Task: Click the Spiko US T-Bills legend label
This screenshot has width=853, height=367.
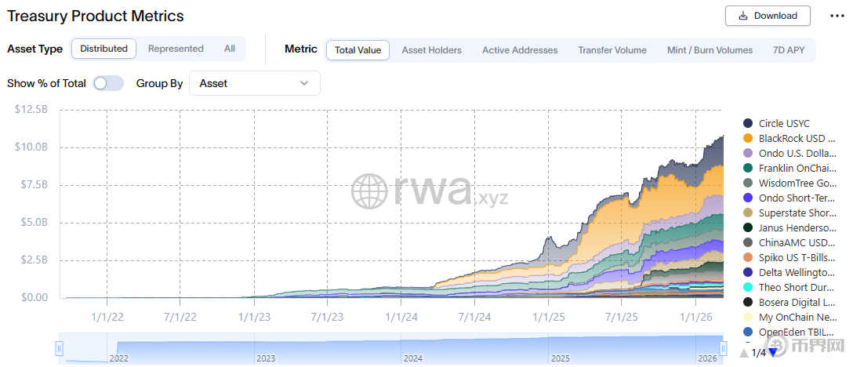Action: point(797,257)
